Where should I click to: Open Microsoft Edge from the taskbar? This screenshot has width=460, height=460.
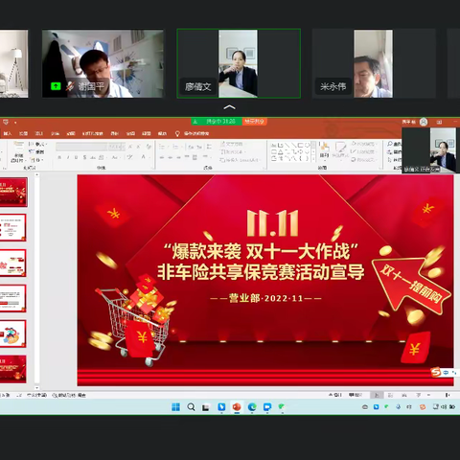[252, 407]
